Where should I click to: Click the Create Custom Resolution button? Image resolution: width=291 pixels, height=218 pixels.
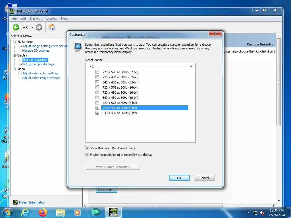(x=113, y=167)
